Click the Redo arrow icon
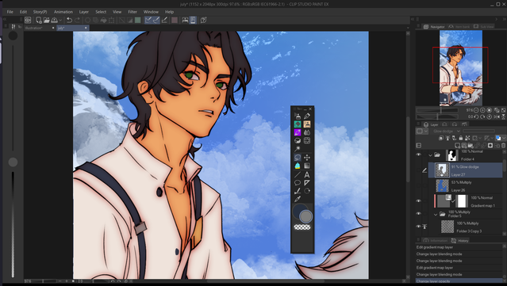Image resolution: width=507 pixels, height=286 pixels. (x=77, y=20)
